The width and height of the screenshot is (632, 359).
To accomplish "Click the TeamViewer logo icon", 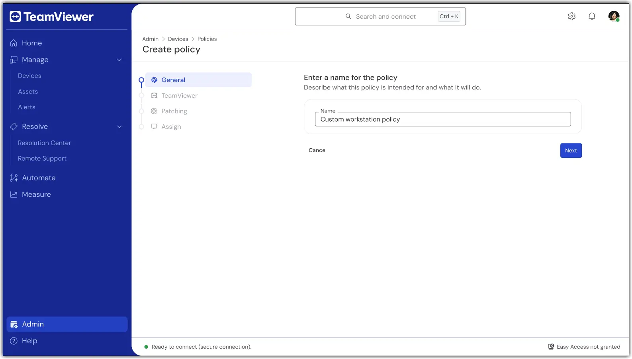I will pyautogui.click(x=15, y=17).
